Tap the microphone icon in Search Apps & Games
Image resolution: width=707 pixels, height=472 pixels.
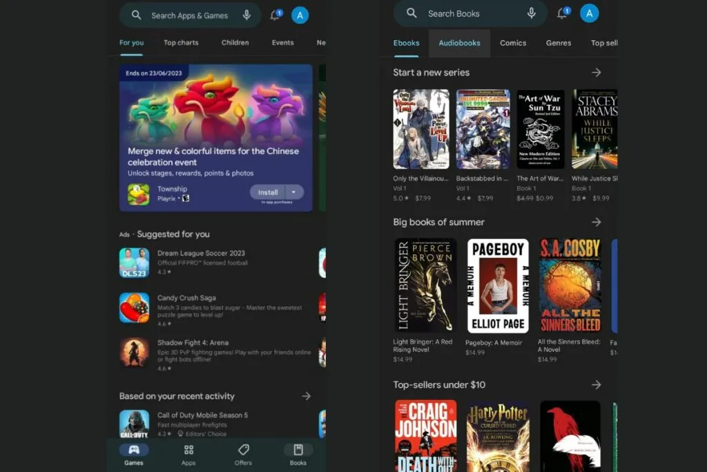[x=246, y=15]
